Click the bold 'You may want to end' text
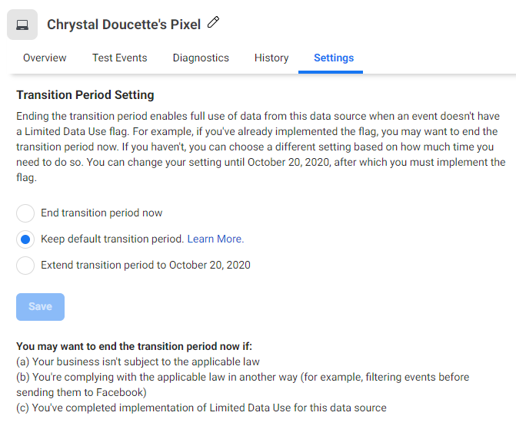Viewport: 516px width, 429px height. (x=134, y=346)
